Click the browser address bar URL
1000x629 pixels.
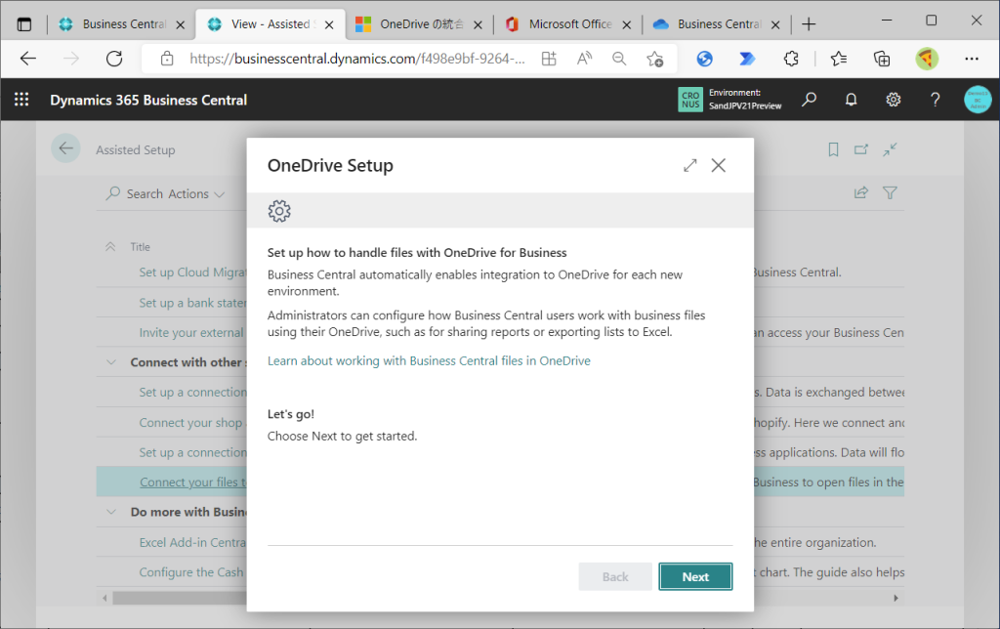(357, 59)
